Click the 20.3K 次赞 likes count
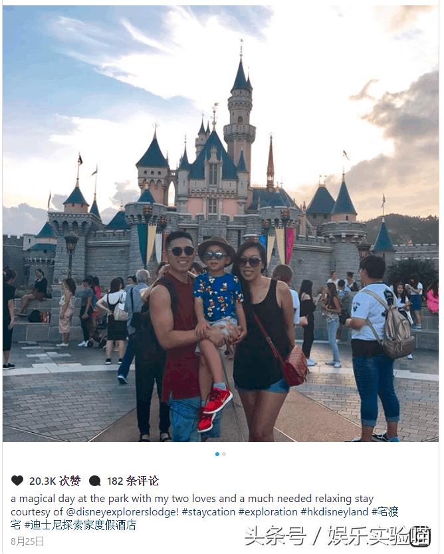 (55, 481)
